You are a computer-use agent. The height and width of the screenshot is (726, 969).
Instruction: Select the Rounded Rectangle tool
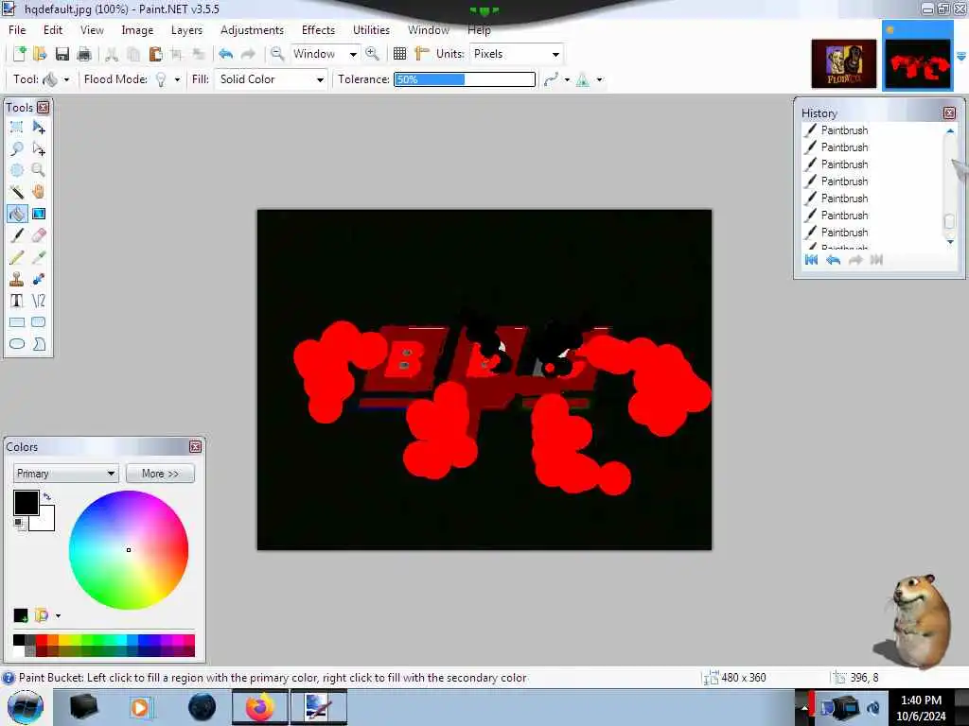click(38, 322)
